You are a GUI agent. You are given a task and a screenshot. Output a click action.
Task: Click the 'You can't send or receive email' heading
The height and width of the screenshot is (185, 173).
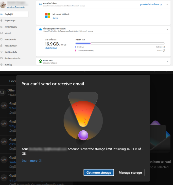point(53,84)
